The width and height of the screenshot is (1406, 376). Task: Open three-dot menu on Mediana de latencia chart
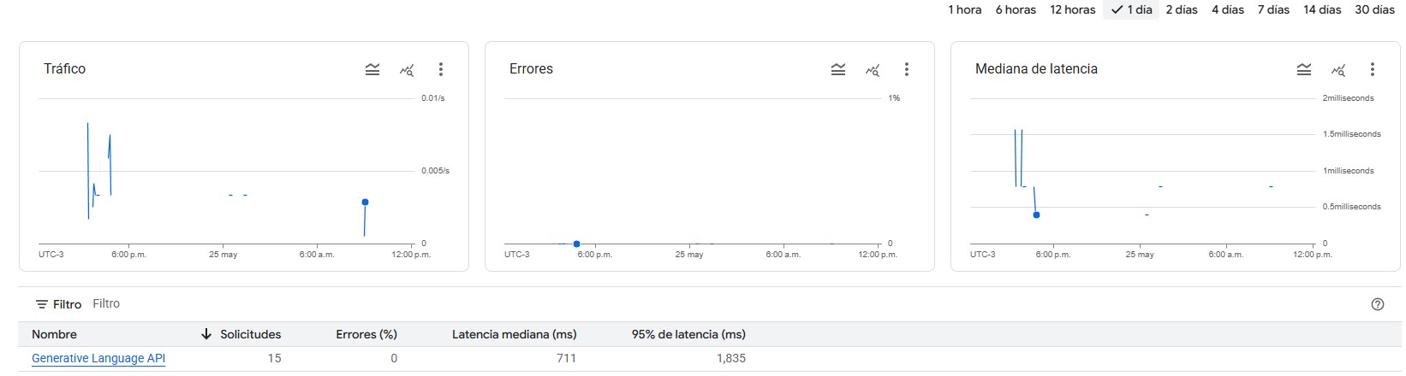click(1373, 69)
